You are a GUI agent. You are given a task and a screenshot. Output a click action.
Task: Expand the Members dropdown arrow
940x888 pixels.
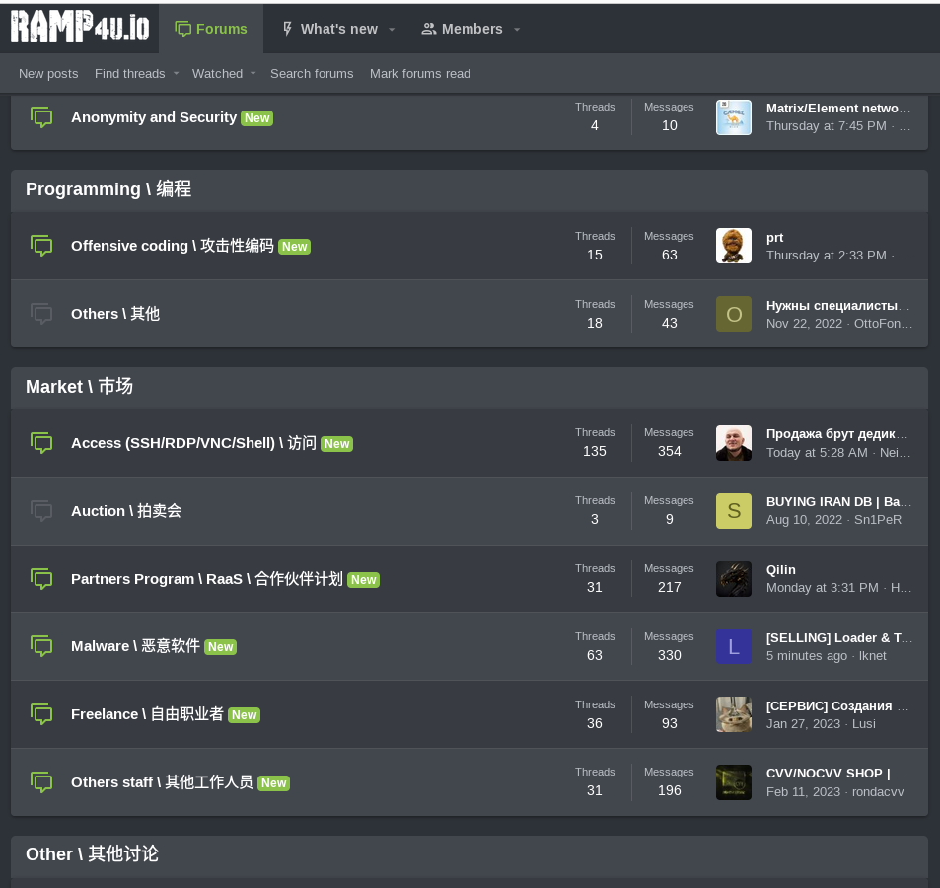517,29
